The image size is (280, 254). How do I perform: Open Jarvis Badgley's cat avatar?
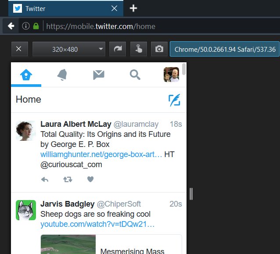click(26, 210)
